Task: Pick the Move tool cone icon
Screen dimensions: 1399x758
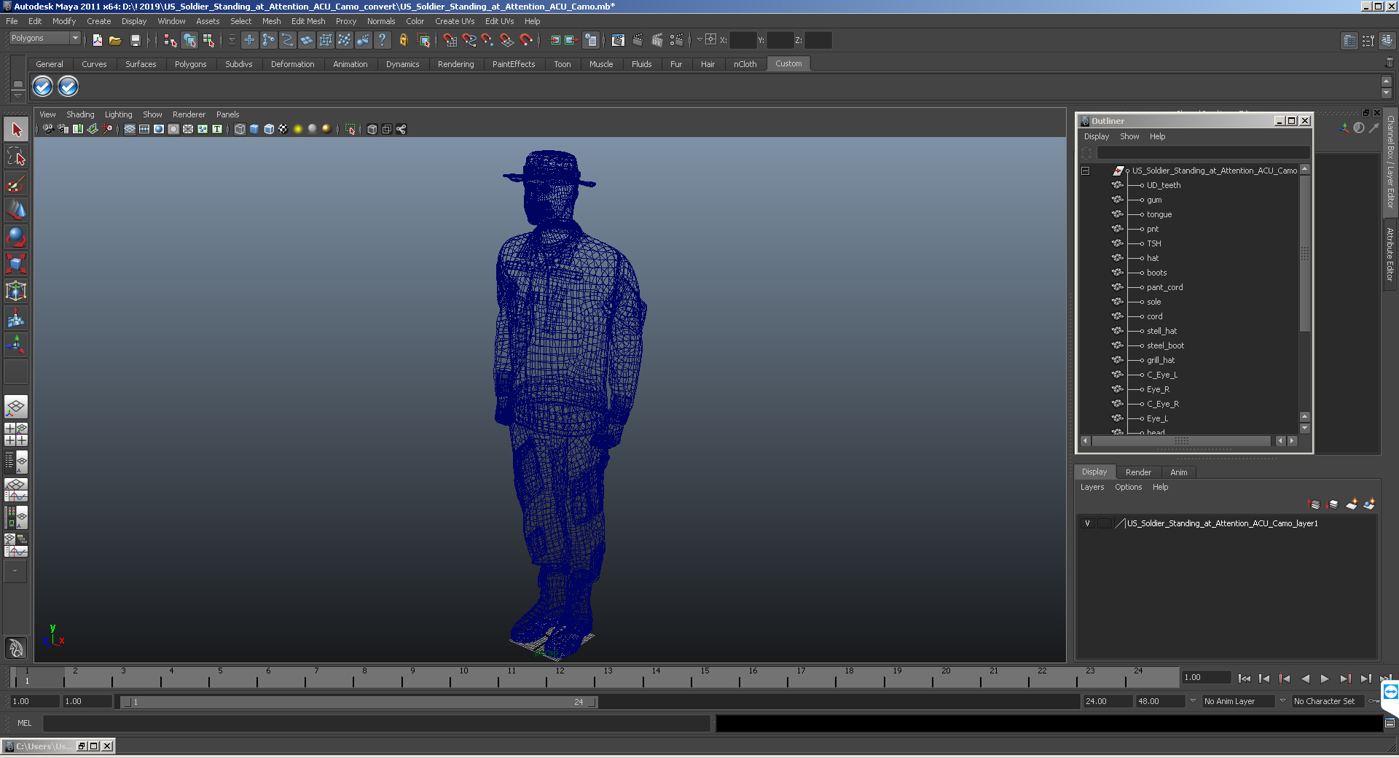Action: pyautogui.click(x=16, y=211)
